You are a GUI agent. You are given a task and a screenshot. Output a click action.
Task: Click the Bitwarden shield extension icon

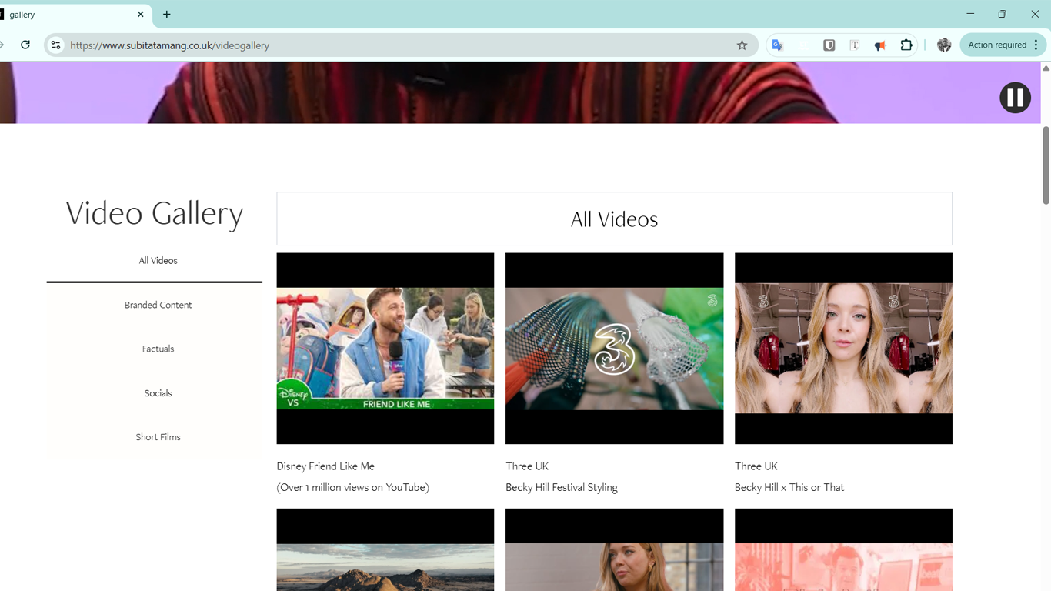click(x=829, y=45)
